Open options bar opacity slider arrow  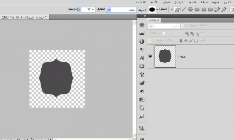80,9
